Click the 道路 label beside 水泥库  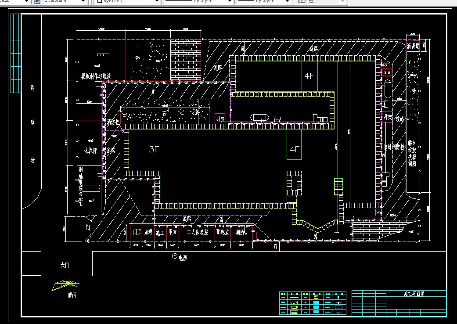111,151
